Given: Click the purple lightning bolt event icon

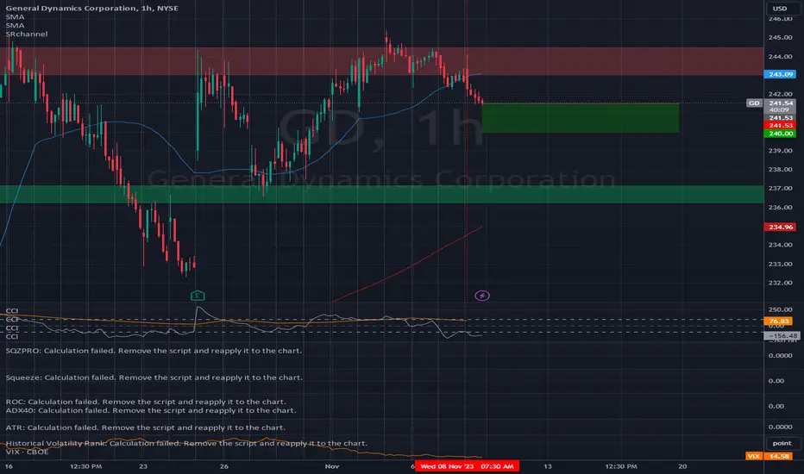Looking at the screenshot, I should coord(482,296).
